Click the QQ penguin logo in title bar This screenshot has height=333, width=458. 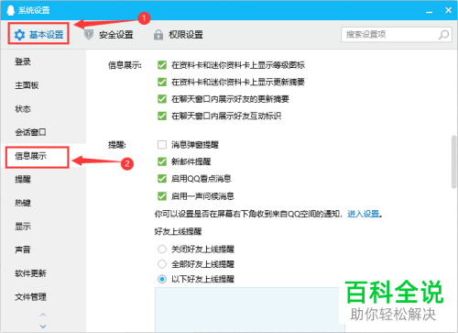click(x=10, y=10)
